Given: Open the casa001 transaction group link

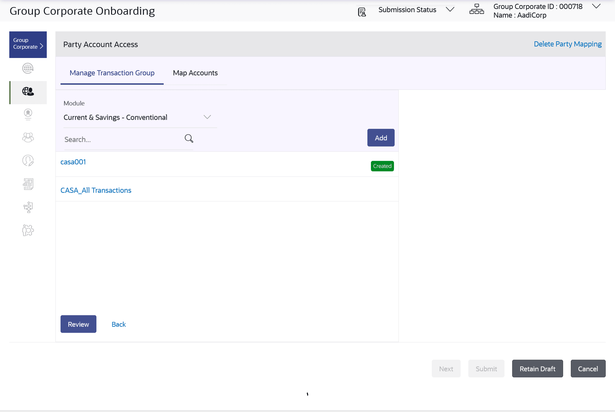Looking at the screenshot, I should pyautogui.click(x=73, y=162).
